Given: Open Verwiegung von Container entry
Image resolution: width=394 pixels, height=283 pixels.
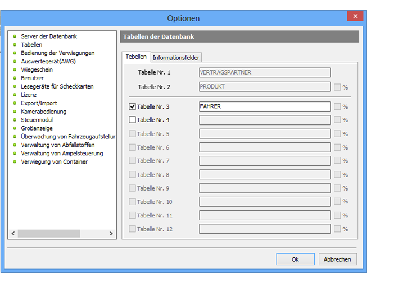Looking at the screenshot, I should (54, 162).
